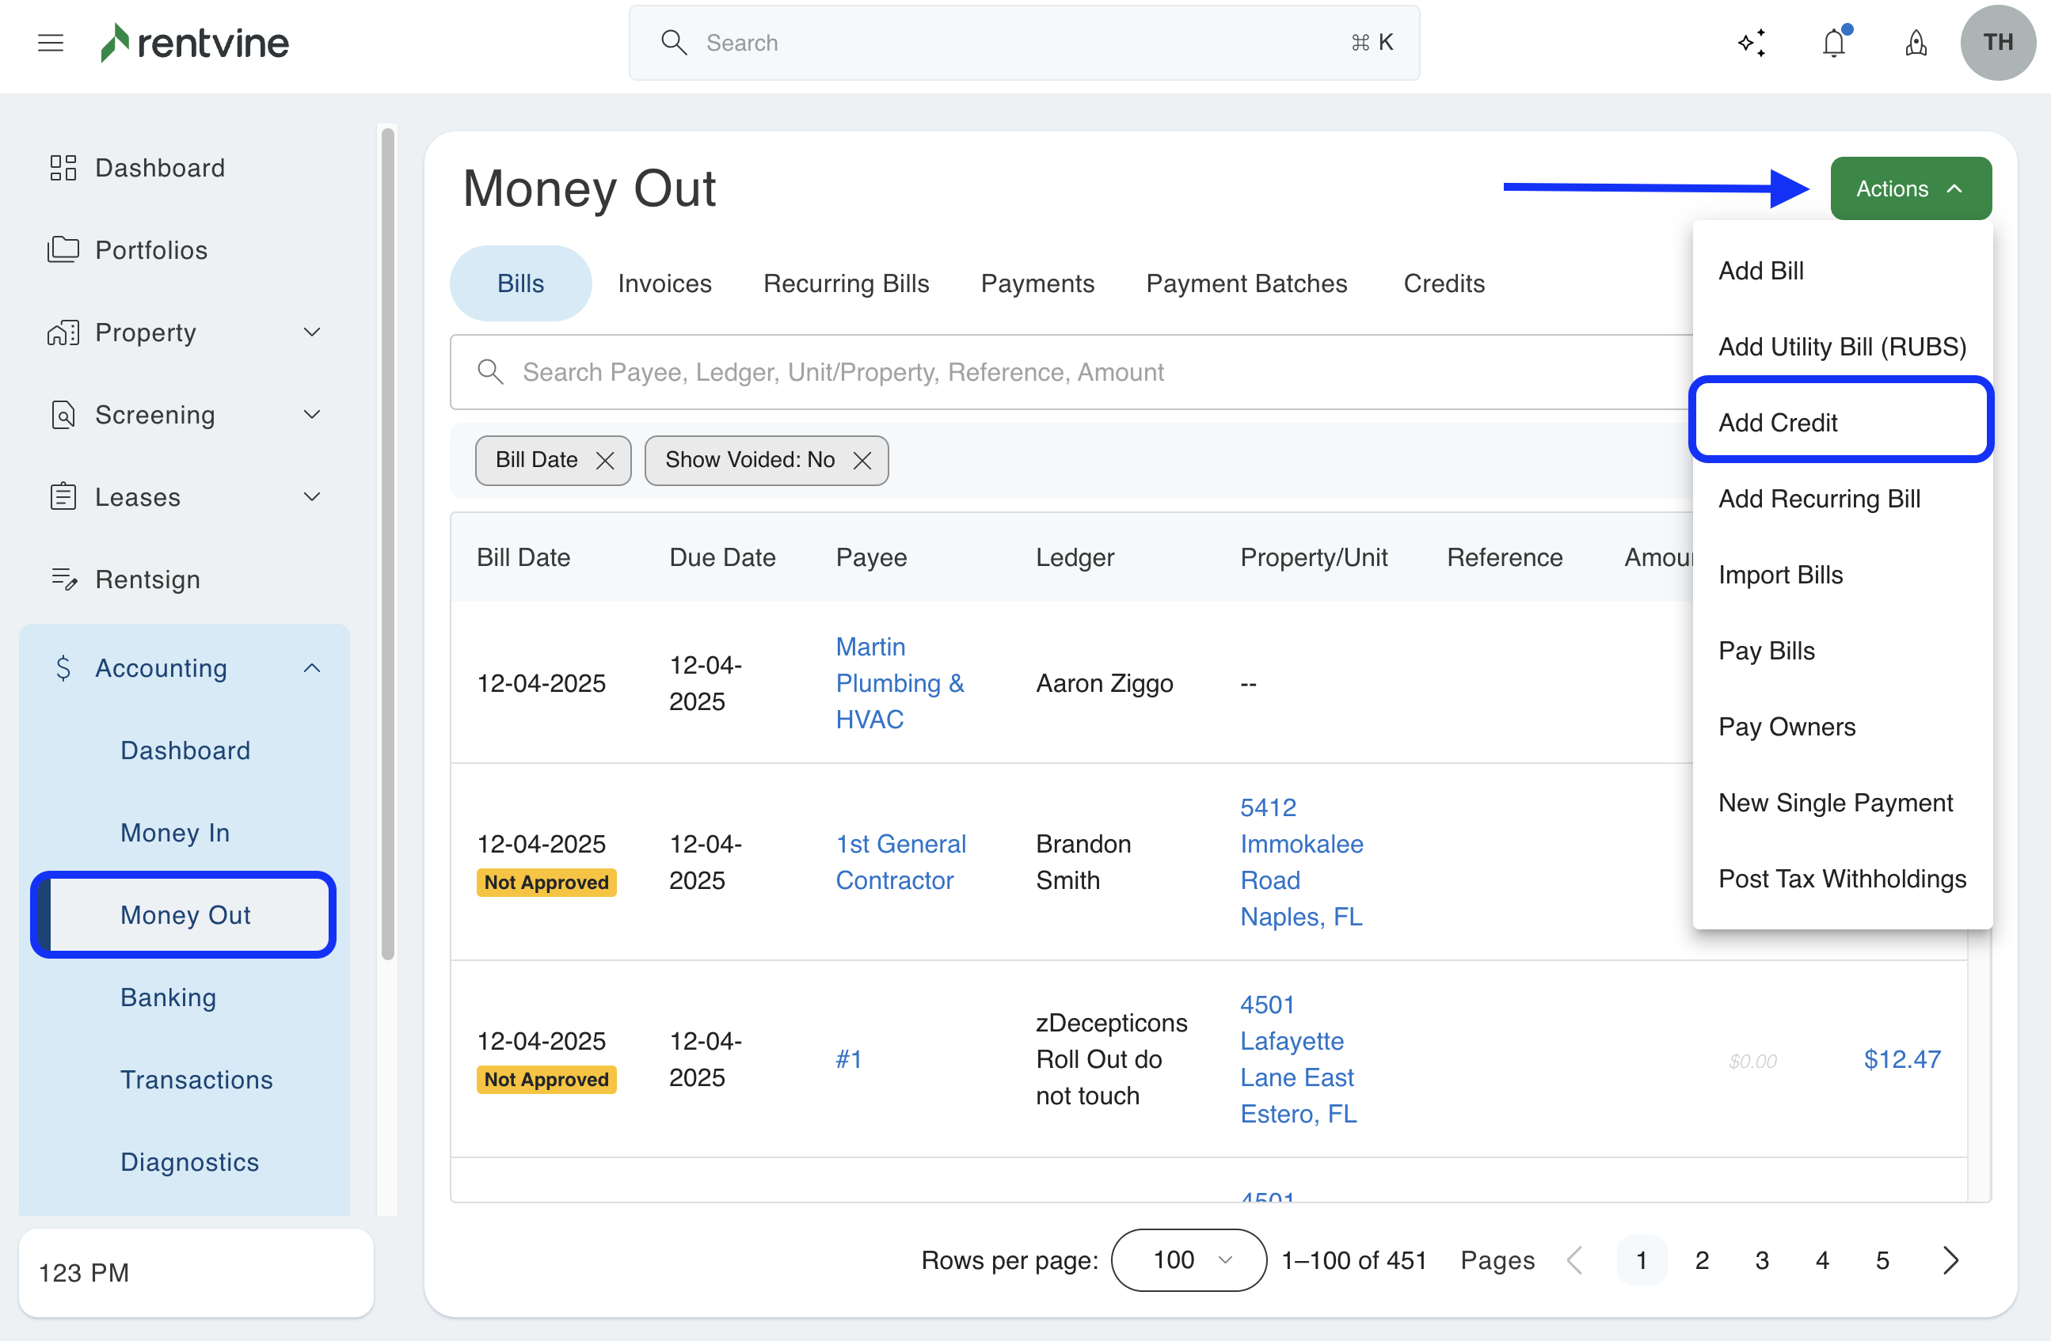Screen dimensions: 2051x1341
Task: Switch to the Recurring Bills tab
Action: (x=846, y=283)
